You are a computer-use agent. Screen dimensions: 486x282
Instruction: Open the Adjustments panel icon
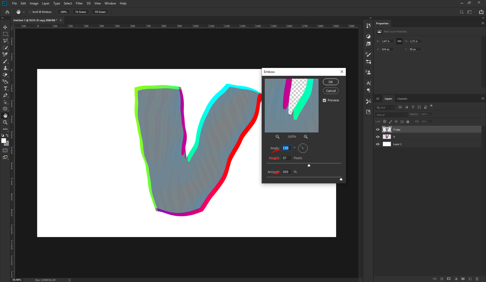point(369,36)
